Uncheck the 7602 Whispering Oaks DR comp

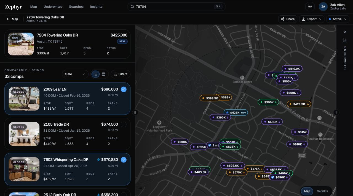pyautogui.click(x=124, y=160)
